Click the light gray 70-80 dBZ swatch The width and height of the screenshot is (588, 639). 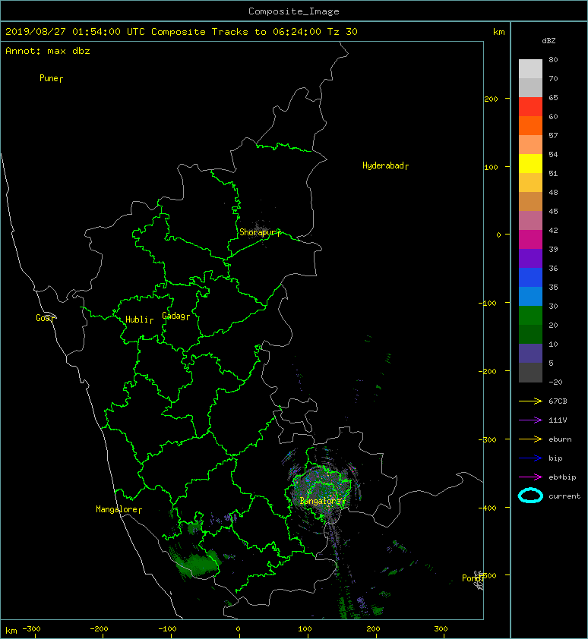[x=530, y=68]
